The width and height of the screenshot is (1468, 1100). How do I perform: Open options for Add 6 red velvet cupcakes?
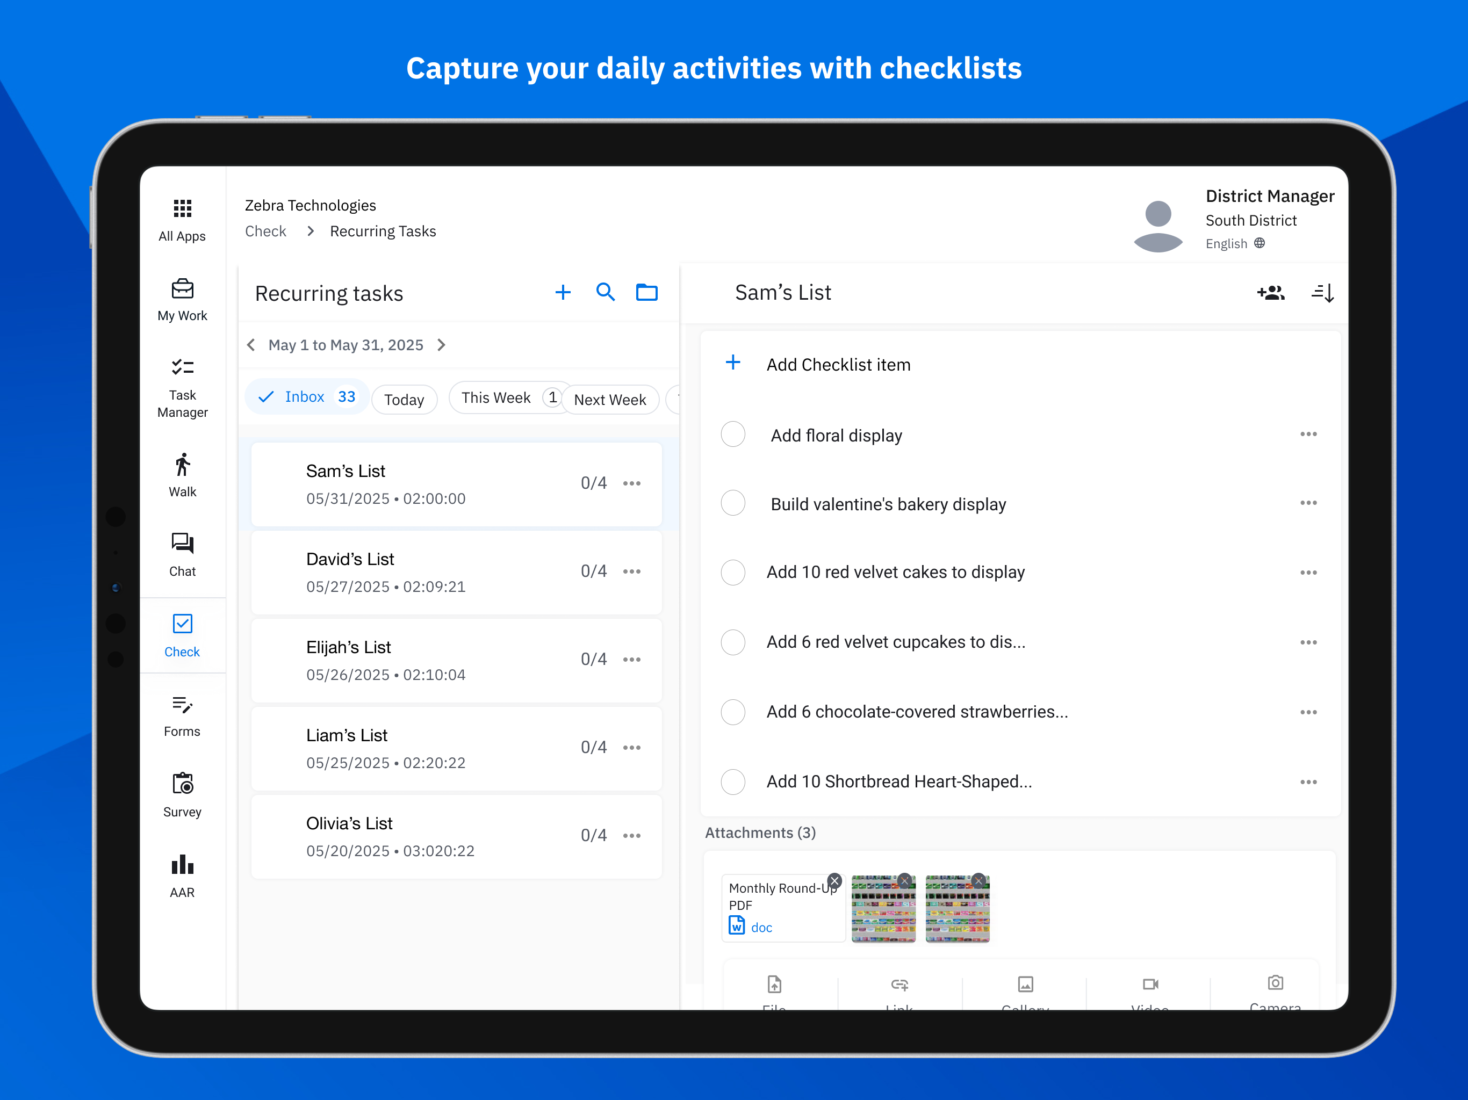[x=1308, y=642]
